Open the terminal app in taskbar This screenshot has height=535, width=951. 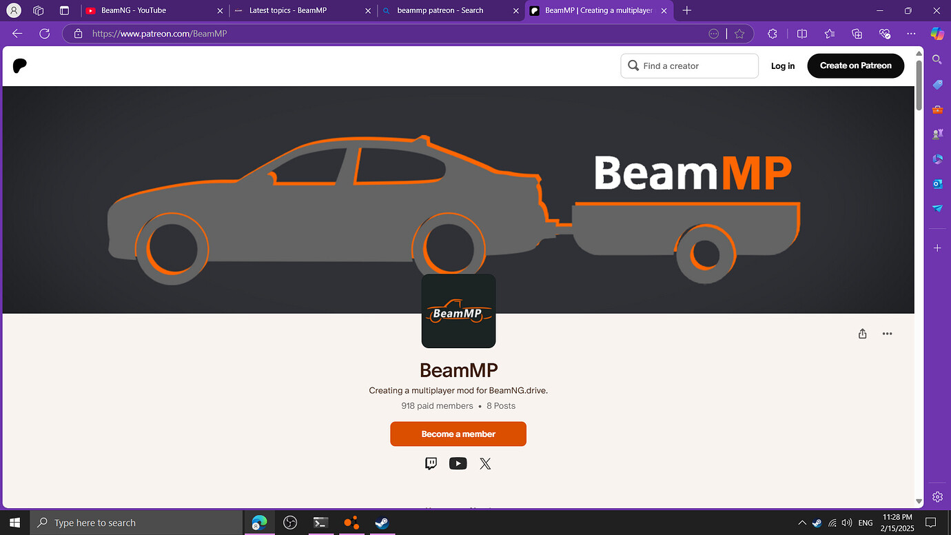320,523
